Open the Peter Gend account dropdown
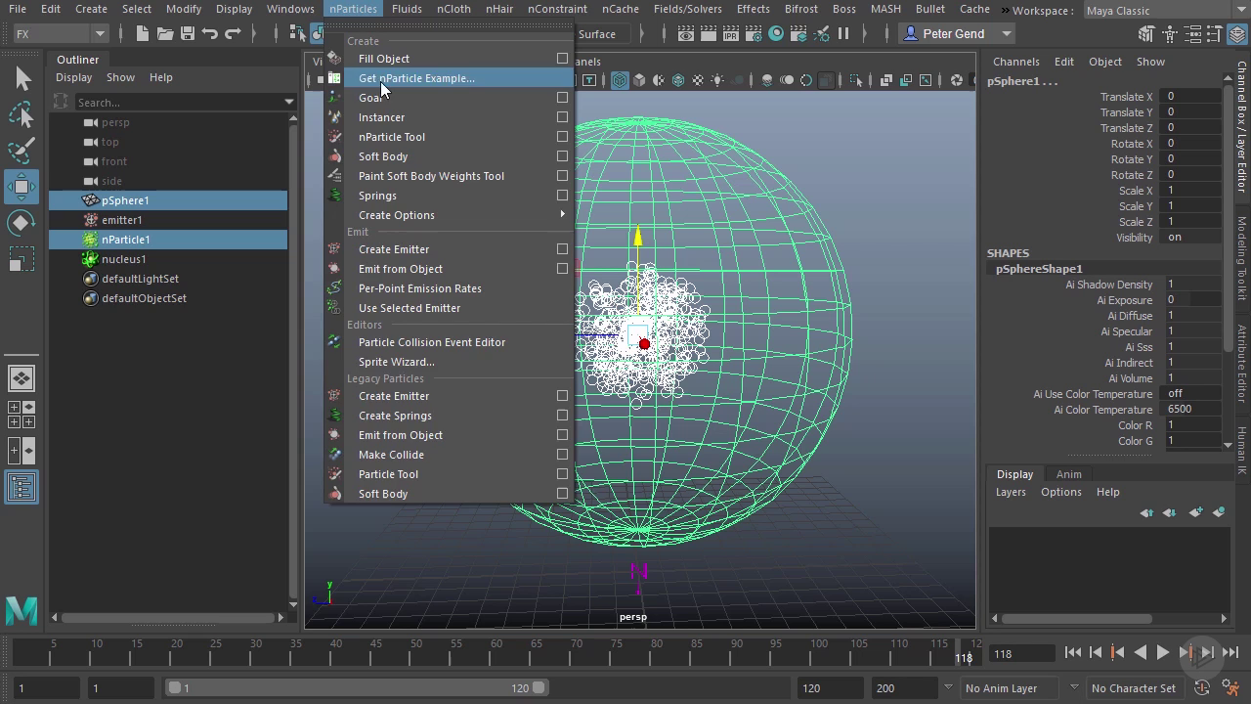The width and height of the screenshot is (1251, 704). 956,33
